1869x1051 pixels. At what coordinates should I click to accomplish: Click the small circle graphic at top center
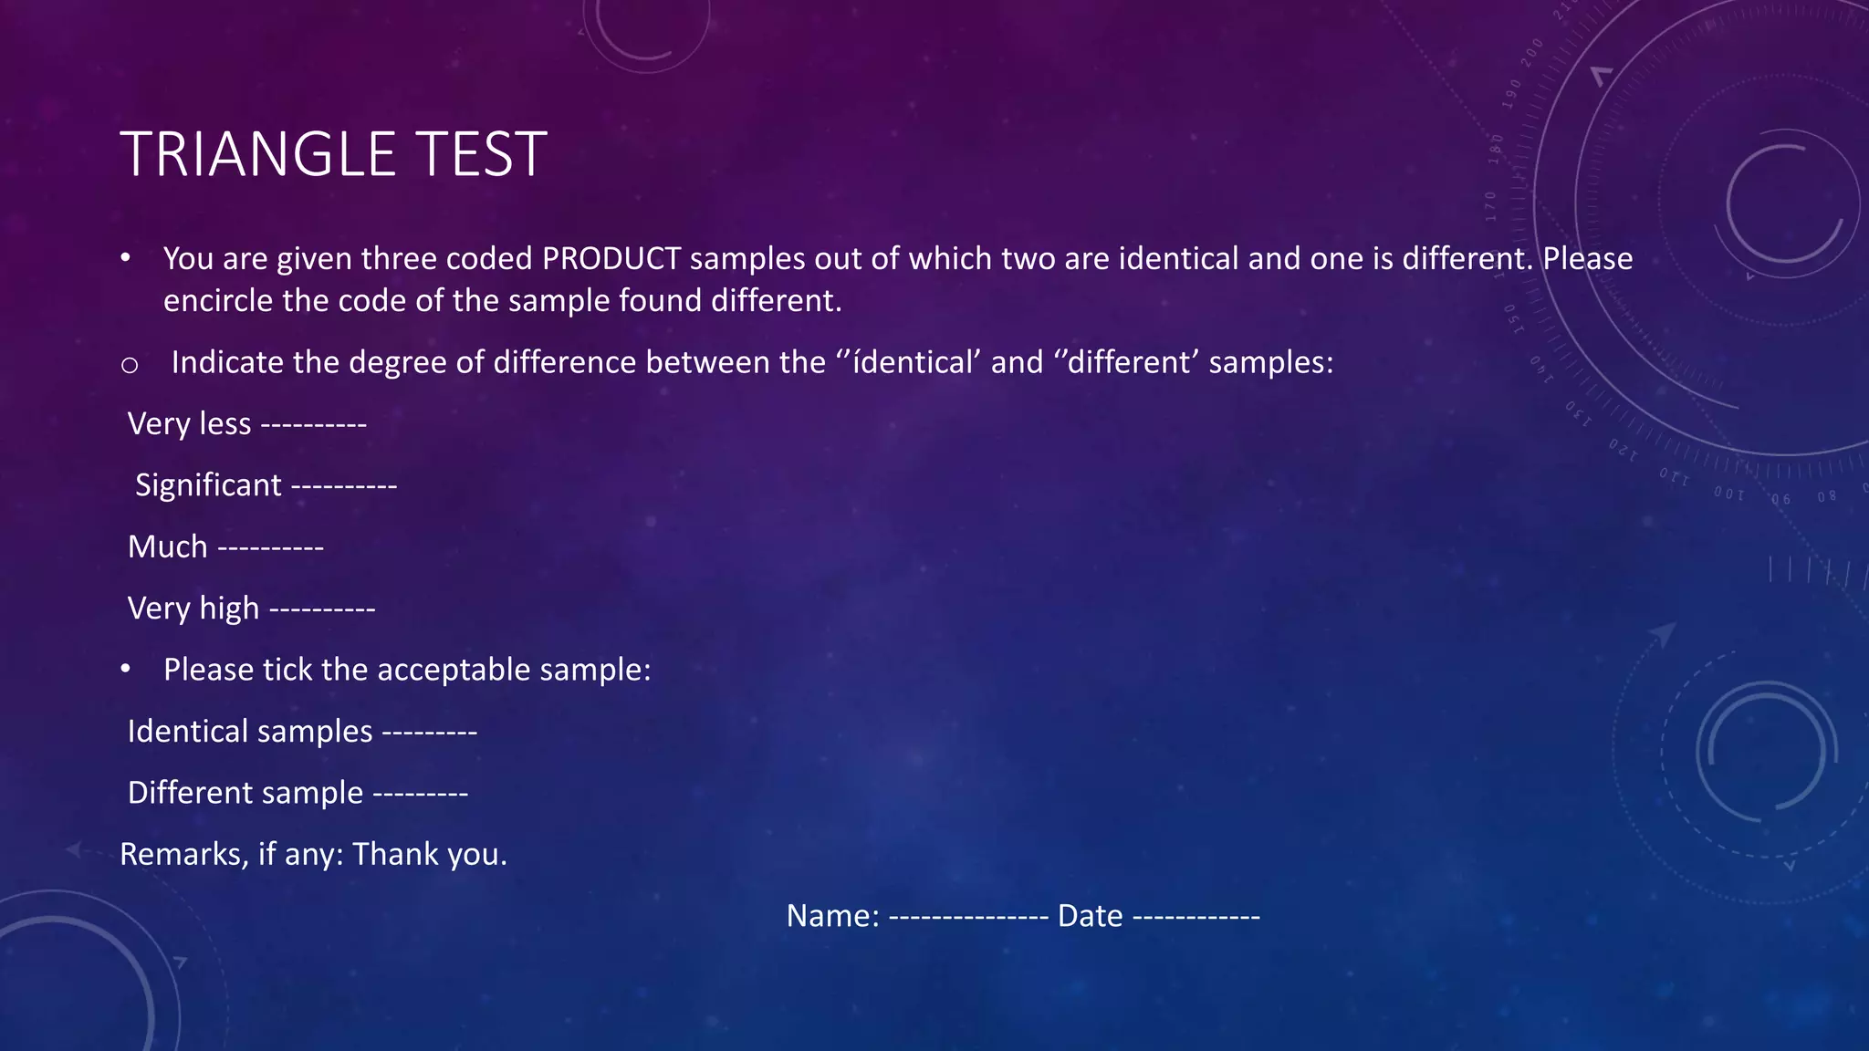coord(646,32)
